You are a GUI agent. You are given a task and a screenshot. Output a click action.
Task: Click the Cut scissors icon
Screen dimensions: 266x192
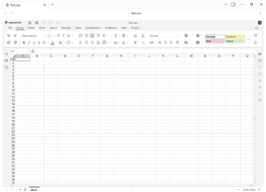[15, 35]
